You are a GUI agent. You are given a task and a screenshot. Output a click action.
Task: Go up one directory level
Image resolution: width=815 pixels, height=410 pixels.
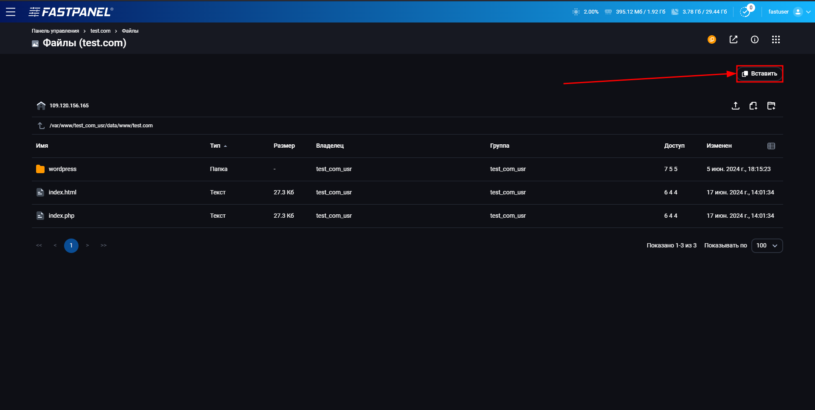pyautogui.click(x=41, y=126)
